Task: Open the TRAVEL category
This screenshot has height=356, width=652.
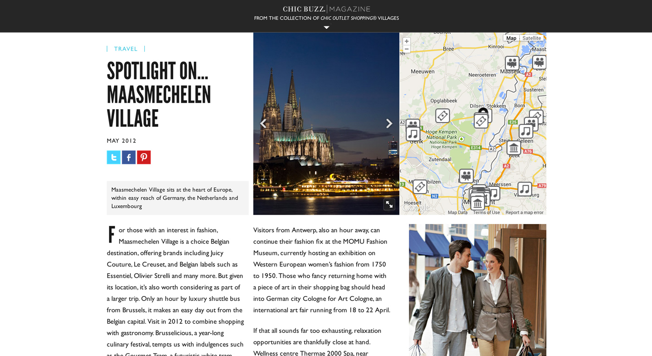Action: (126, 49)
